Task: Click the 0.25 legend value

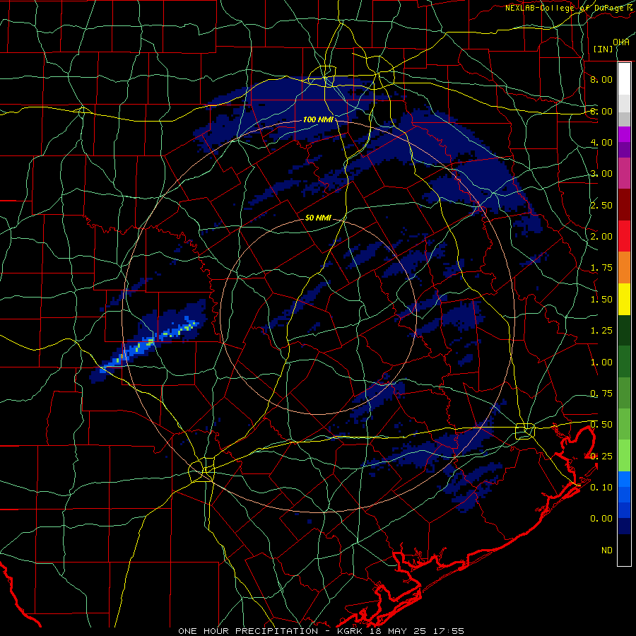Action: point(601,457)
